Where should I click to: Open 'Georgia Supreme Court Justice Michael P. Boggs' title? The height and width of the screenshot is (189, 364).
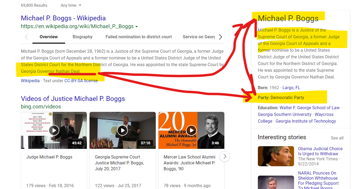(120, 163)
